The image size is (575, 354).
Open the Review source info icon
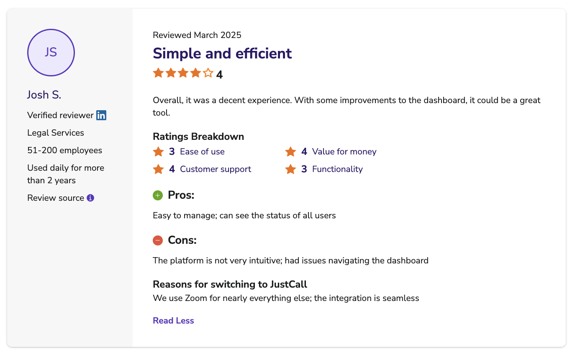click(90, 198)
